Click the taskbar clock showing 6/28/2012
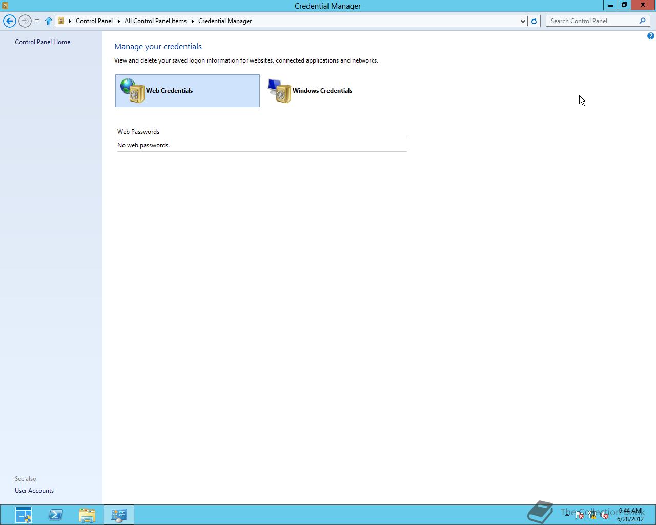This screenshot has width=656, height=525. click(x=630, y=515)
